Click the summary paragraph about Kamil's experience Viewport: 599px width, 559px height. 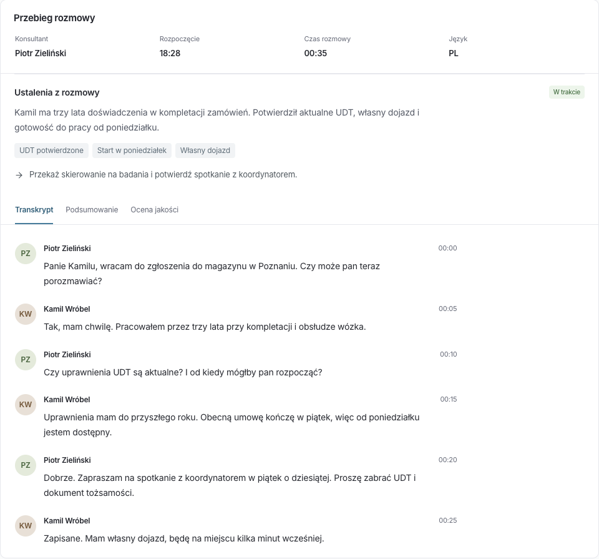[x=217, y=120]
